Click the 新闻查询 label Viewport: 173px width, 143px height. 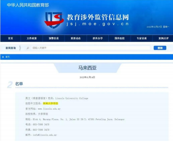tap(11, 48)
